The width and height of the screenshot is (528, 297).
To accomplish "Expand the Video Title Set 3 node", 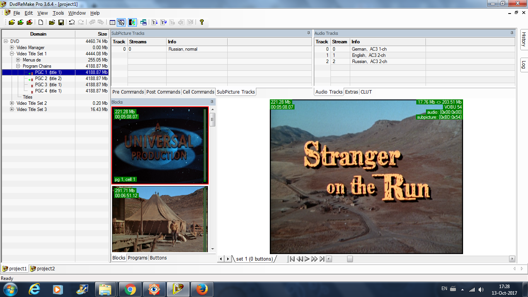I will pyautogui.click(x=12, y=109).
